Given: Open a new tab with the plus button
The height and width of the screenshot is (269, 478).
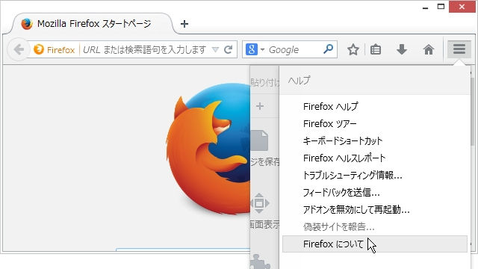Looking at the screenshot, I should pos(184,24).
